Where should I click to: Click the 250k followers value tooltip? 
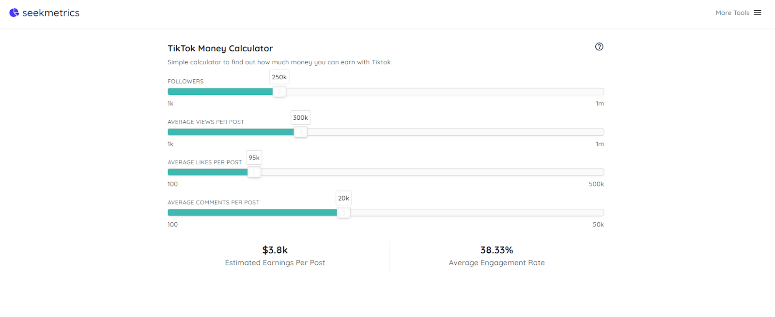pyautogui.click(x=279, y=77)
